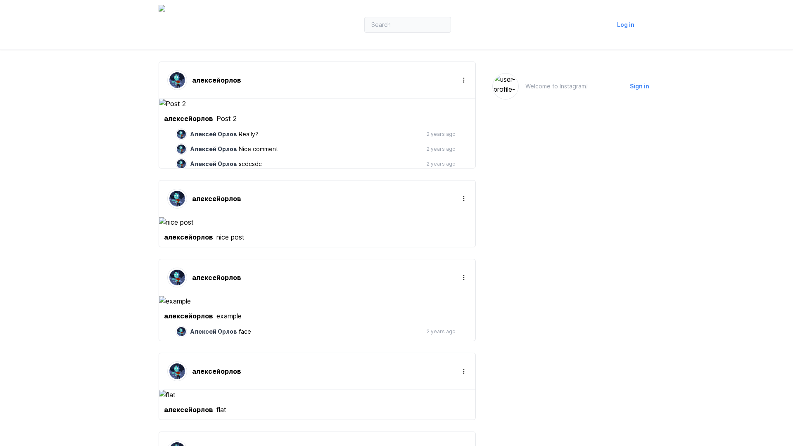Click '2 years ago' on 'scdcsdc' comment

coord(441,164)
